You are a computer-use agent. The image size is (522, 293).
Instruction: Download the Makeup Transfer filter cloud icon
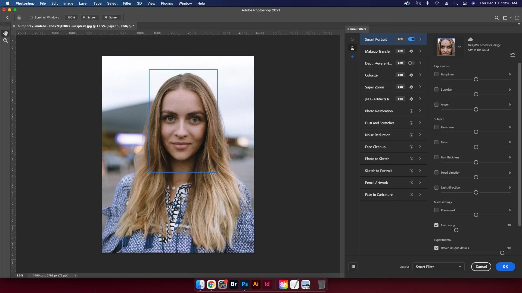[411, 51]
